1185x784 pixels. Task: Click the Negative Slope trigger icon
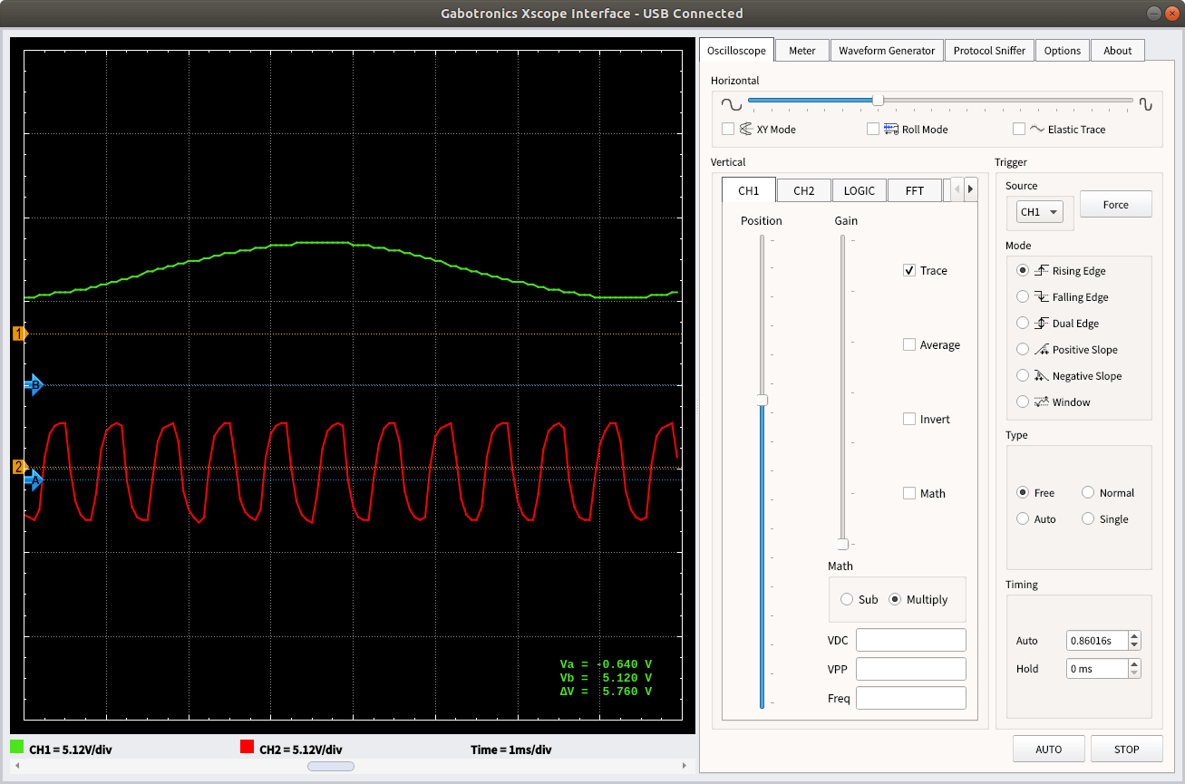click(1042, 375)
